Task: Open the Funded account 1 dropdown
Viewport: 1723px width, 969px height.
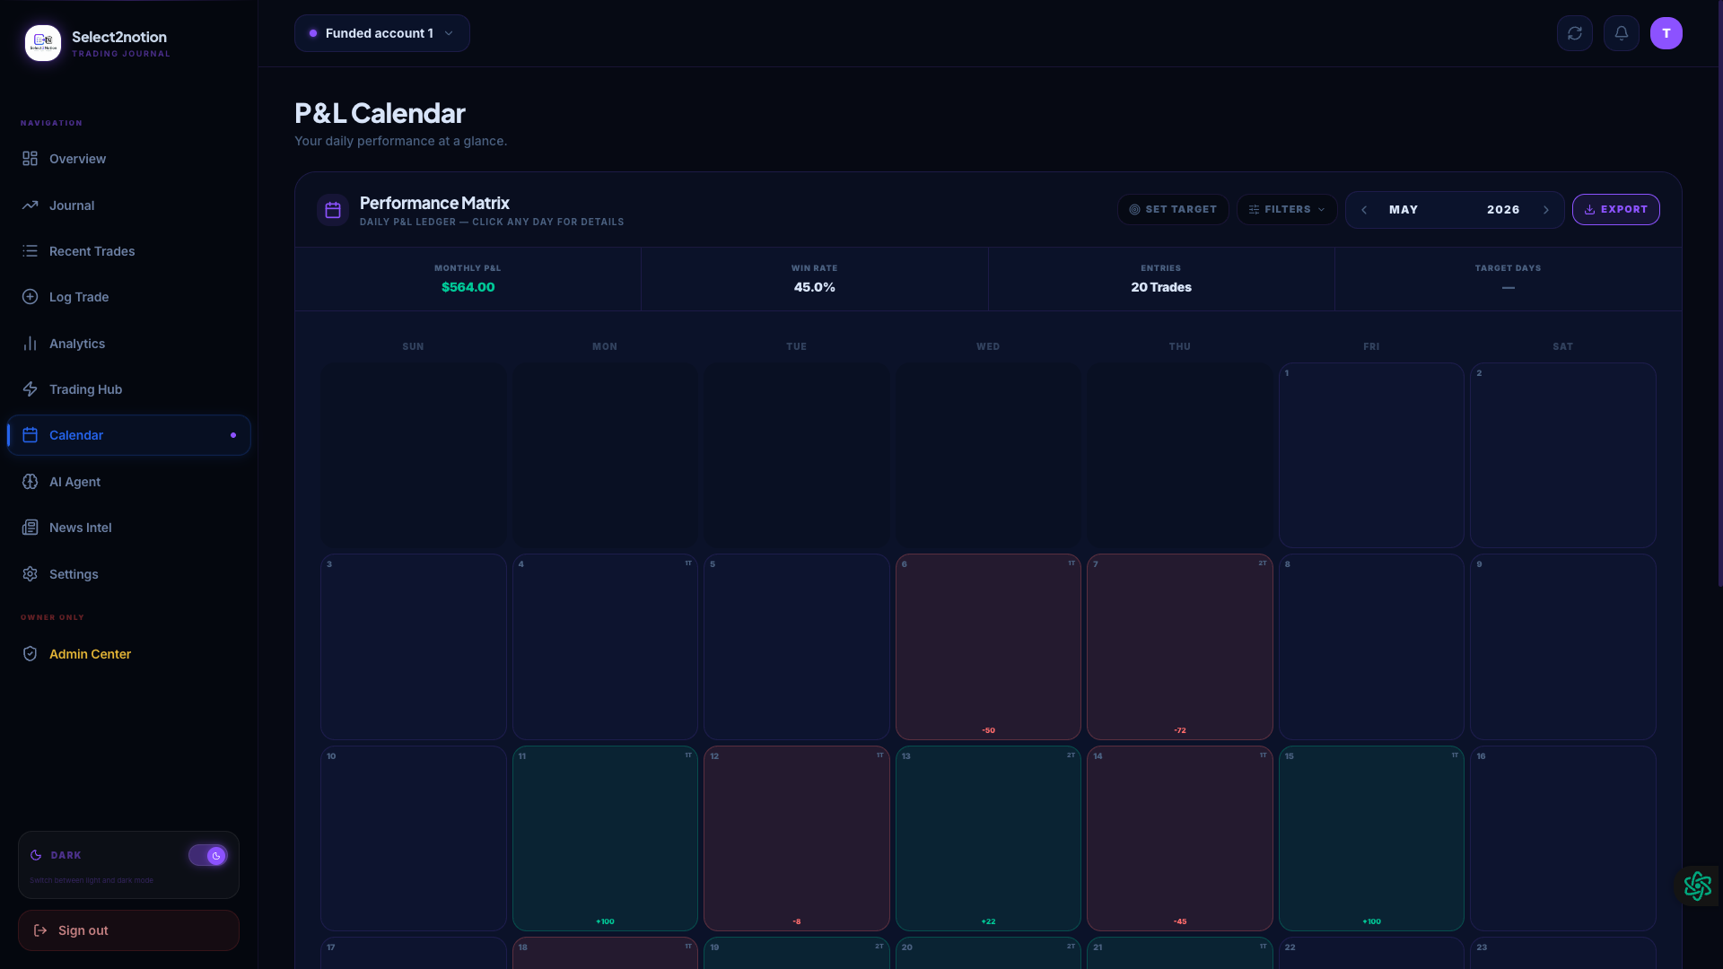Action: [x=382, y=33]
